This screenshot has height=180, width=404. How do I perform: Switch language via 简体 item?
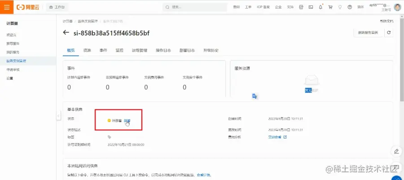(360, 7)
